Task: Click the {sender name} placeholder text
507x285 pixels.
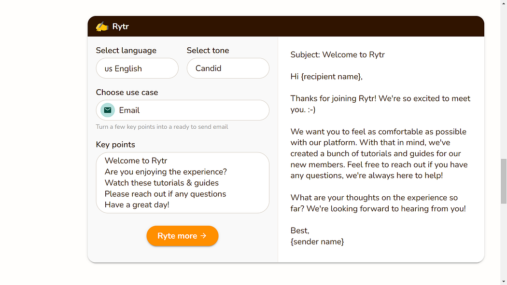Action: 317,242
